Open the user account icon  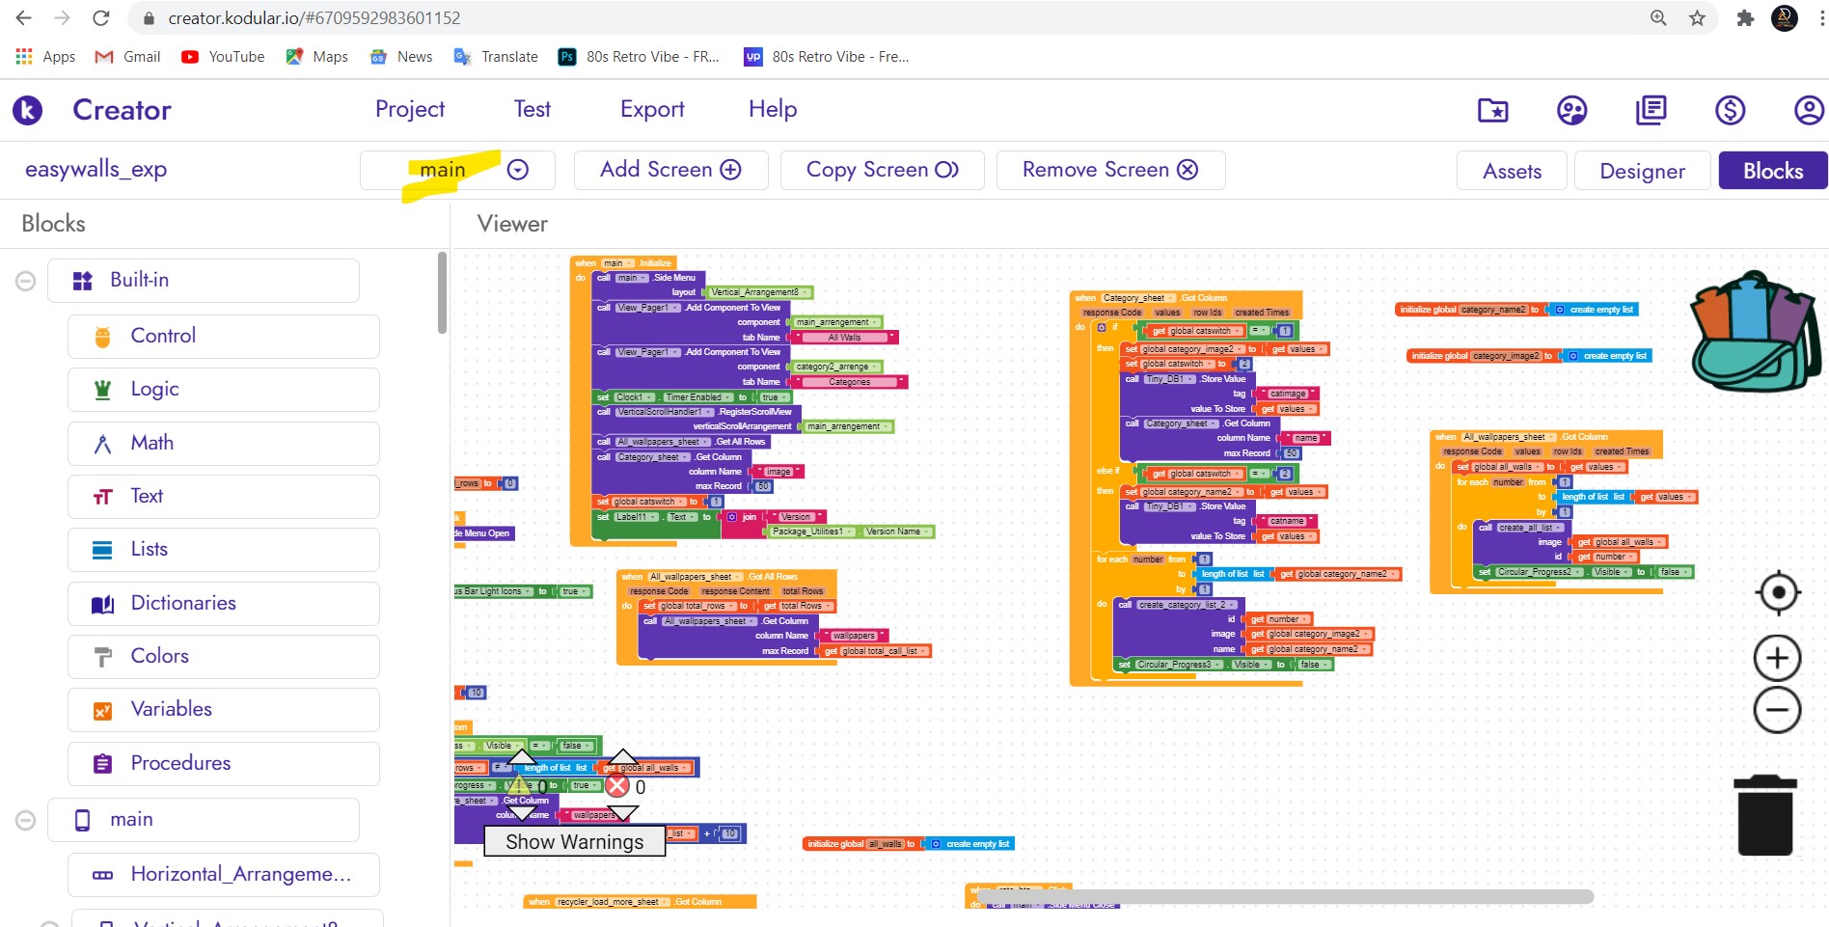1809,111
